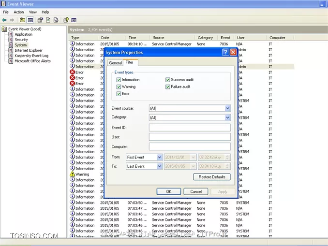Click the Back arrow toolbar icon
The image size is (328, 246).
click(x=4, y=20)
